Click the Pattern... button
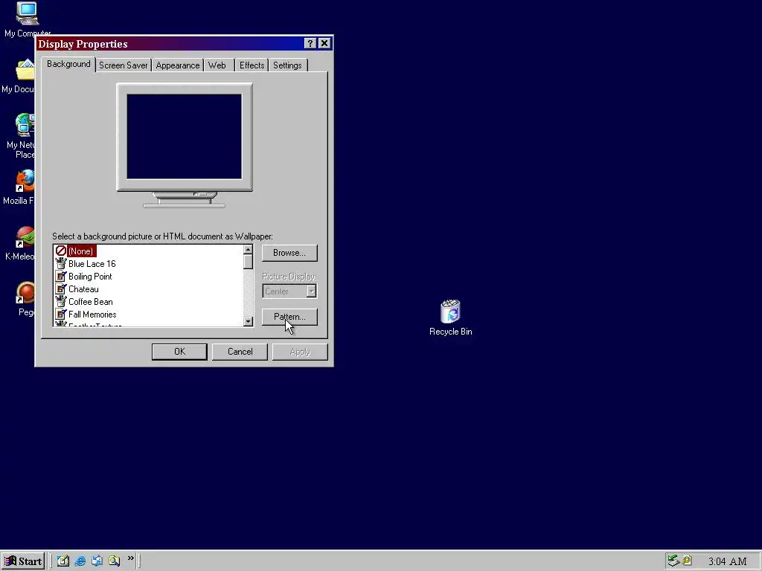Screen dimensions: 762x571 pyautogui.click(x=289, y=317)
